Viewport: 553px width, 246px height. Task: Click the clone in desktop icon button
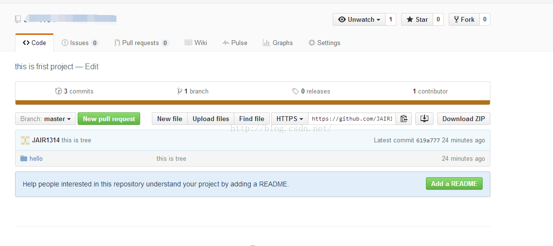pos(424,119)
